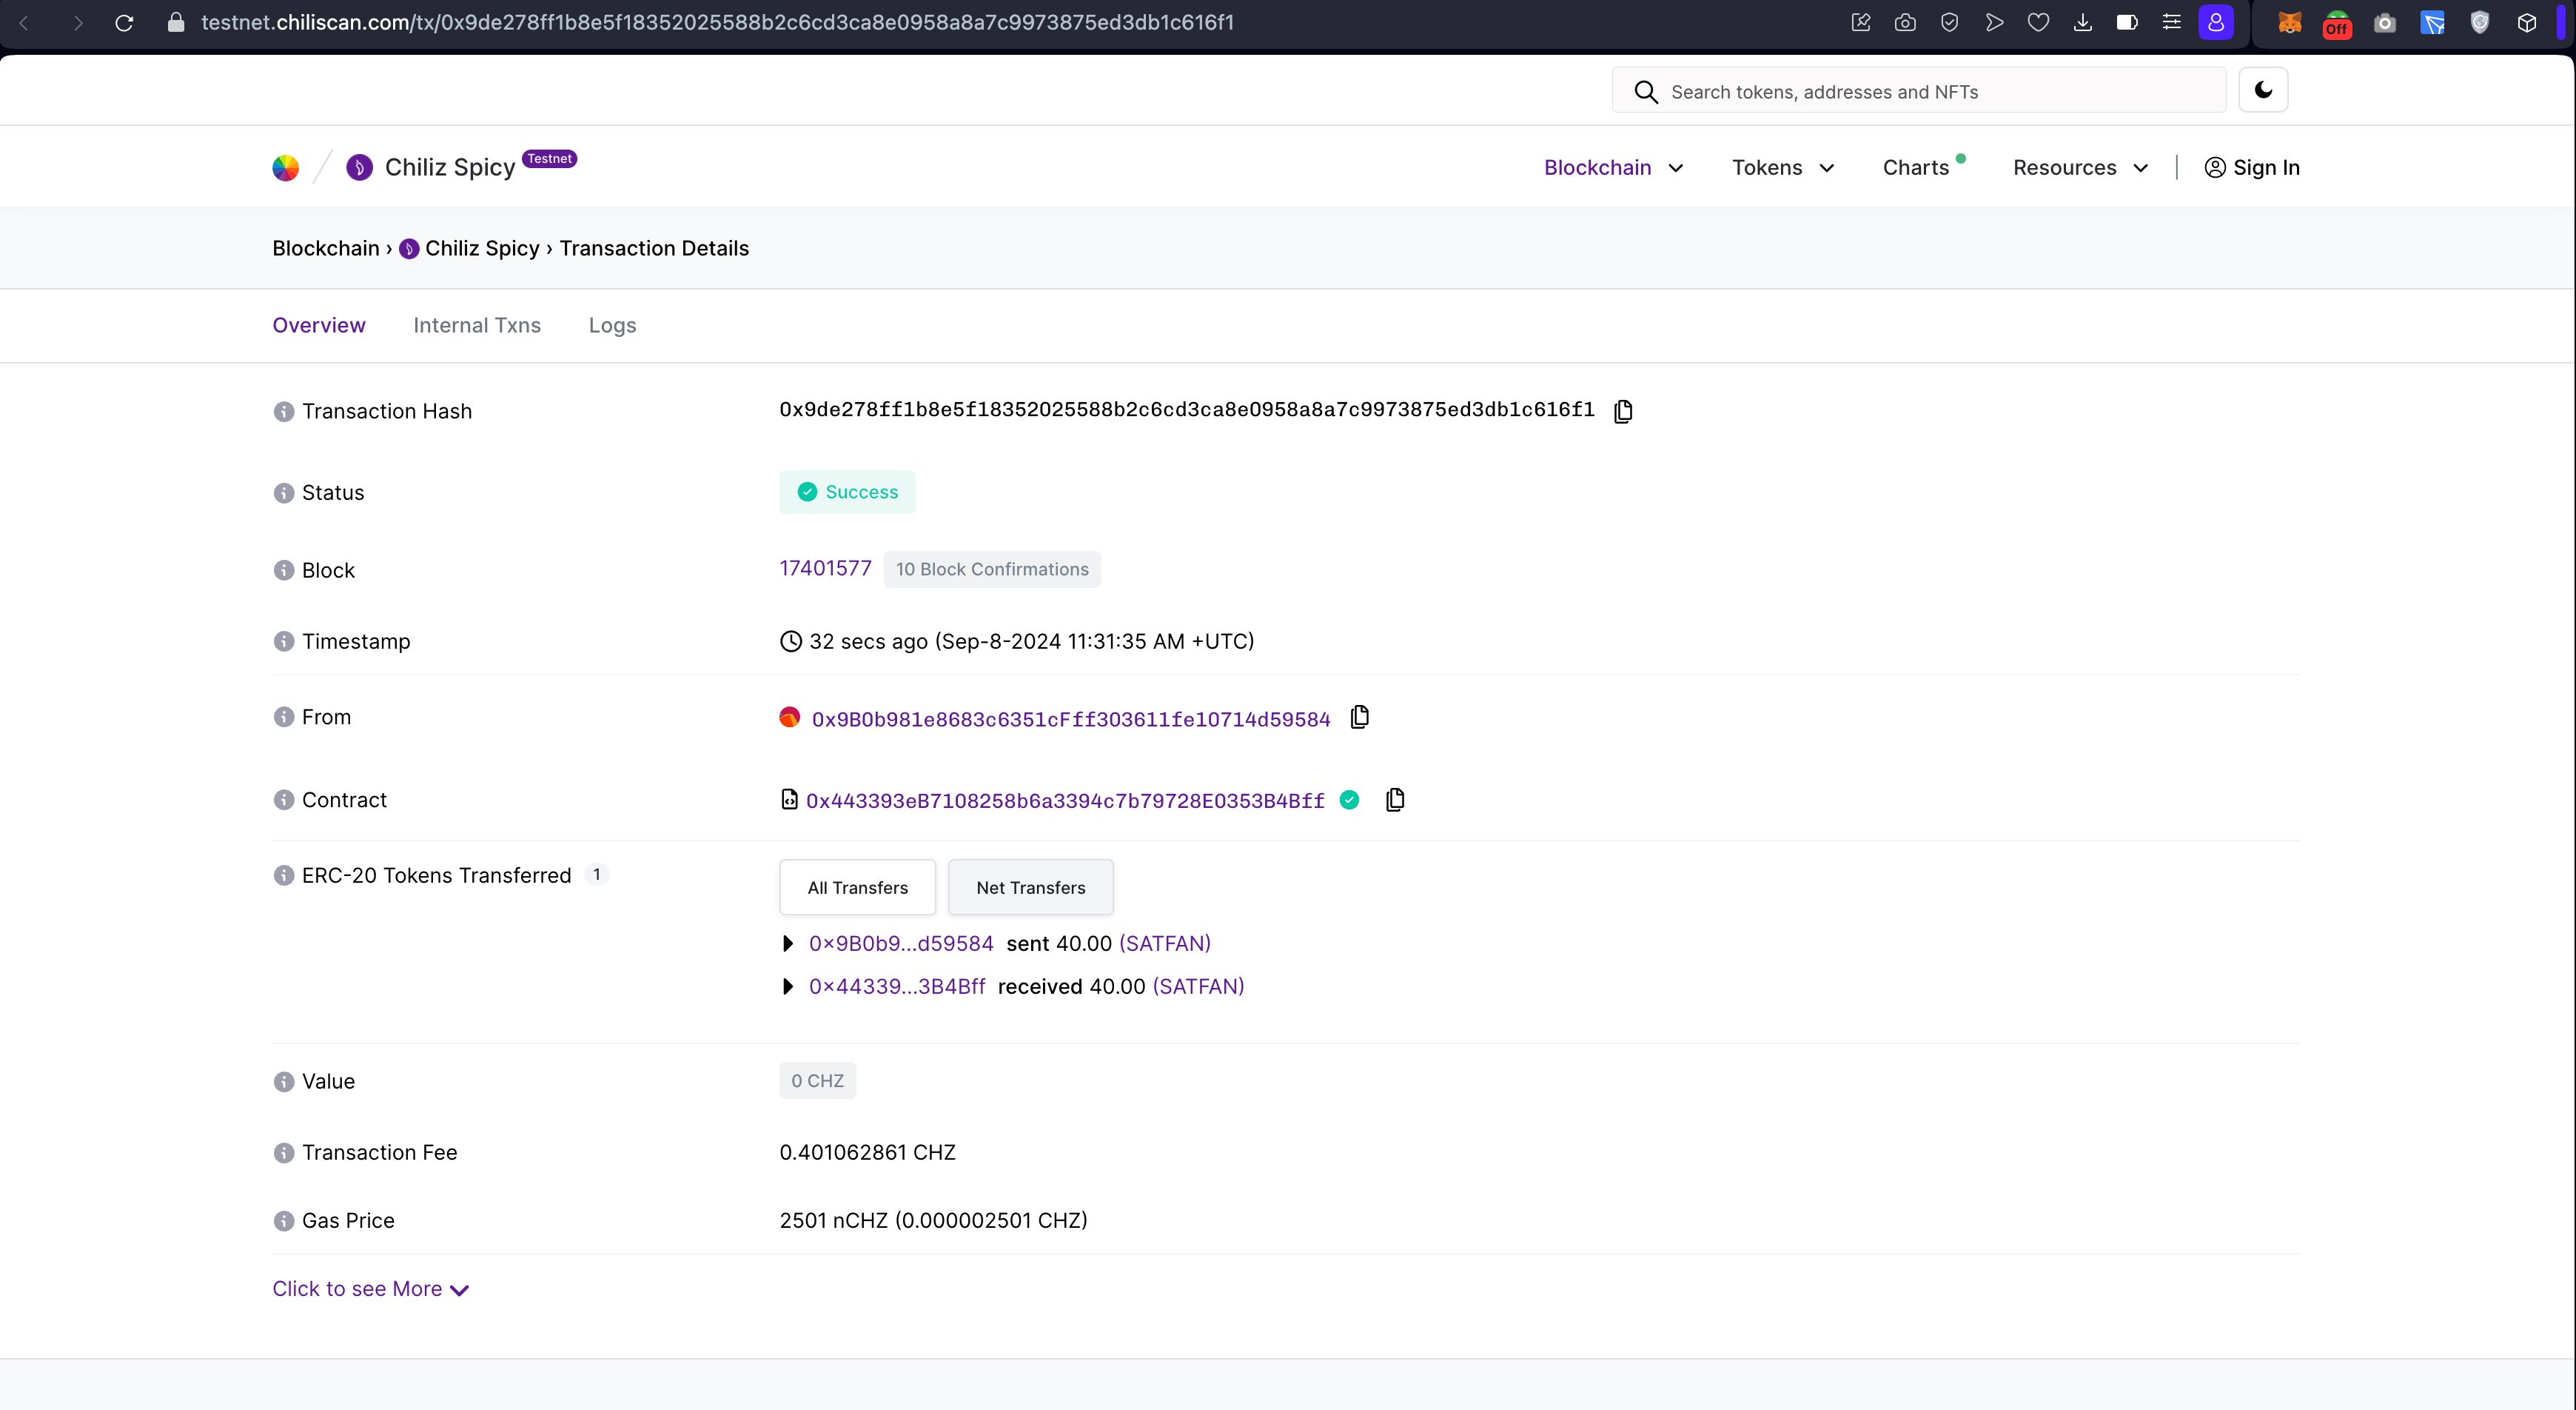Open 0x9B0b9...d59584 address in transfers
The width and height of the screenshot is (2576, 1410).
pyautogui.click(x=901, y=943)
